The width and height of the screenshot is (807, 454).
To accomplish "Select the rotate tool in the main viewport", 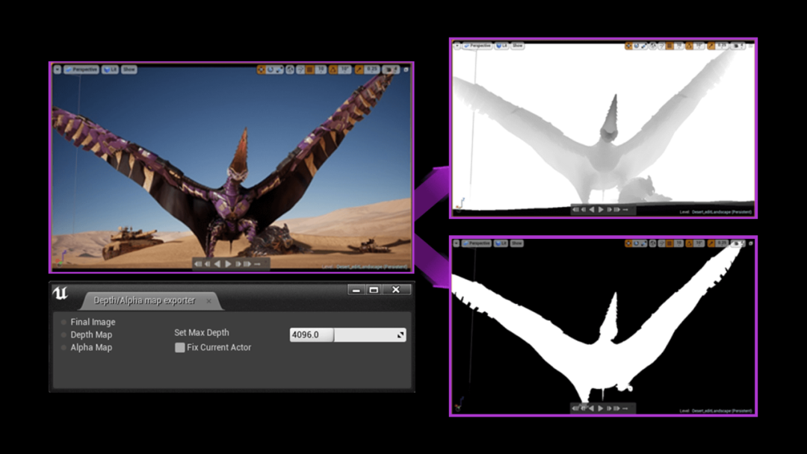I will click(x=270, y=69).
